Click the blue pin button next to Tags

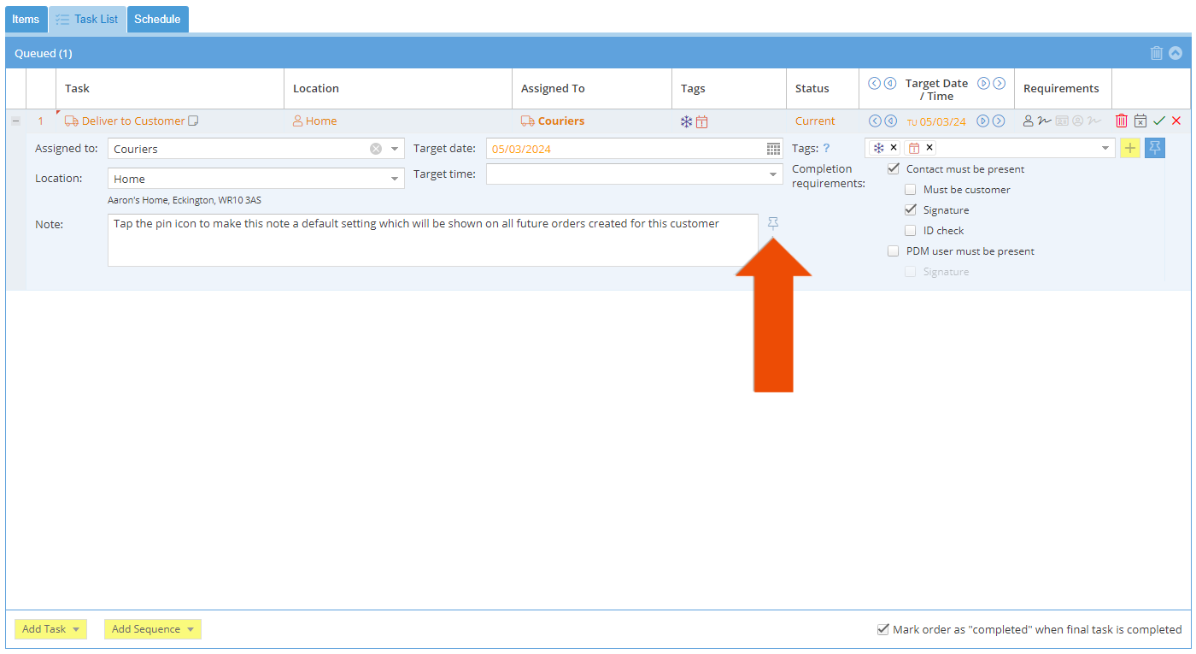tap(1154, 148)
